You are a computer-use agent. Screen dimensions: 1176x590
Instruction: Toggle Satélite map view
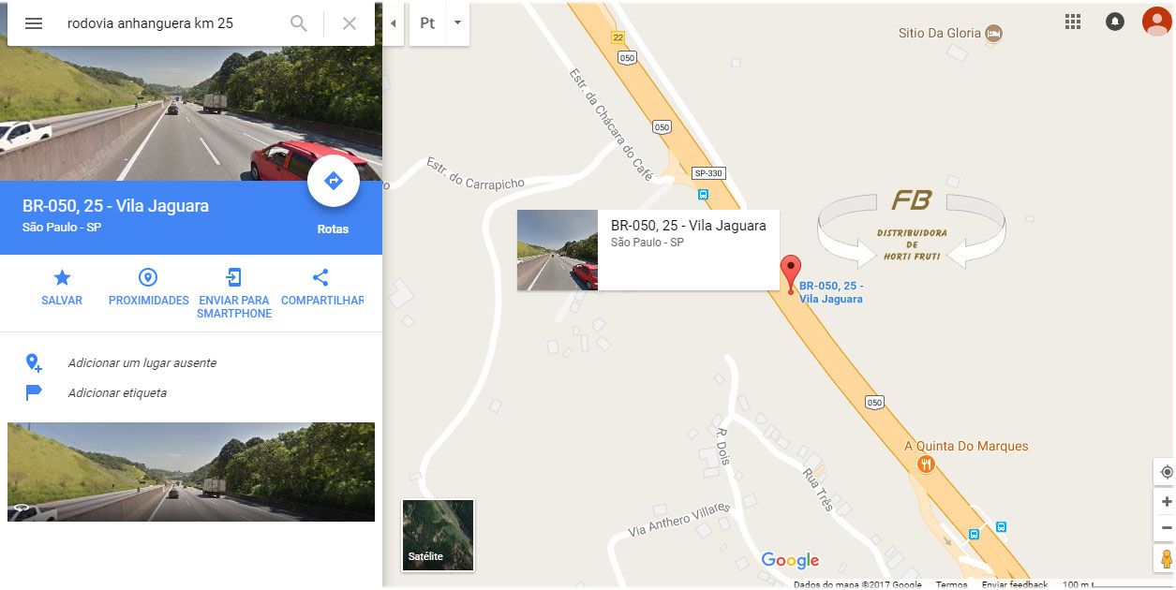click(438, 535)
